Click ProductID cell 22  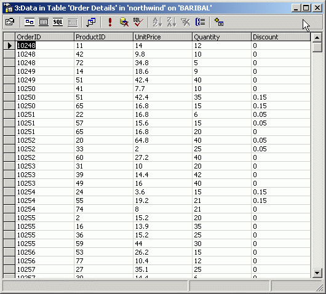coord(103,114)
